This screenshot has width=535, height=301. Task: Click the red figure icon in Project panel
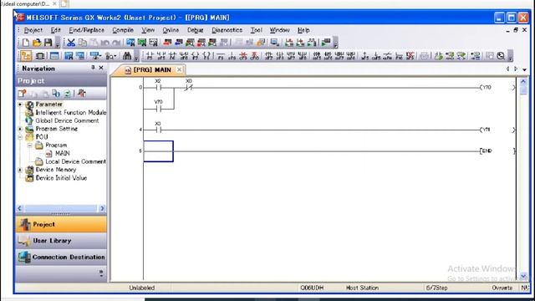[x=82, y=93]
